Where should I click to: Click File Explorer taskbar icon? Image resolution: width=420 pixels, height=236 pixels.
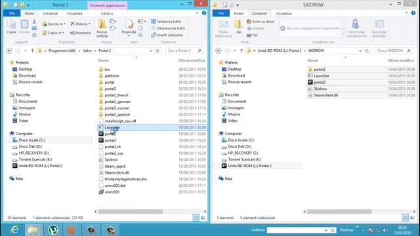(x=33, y=230)
